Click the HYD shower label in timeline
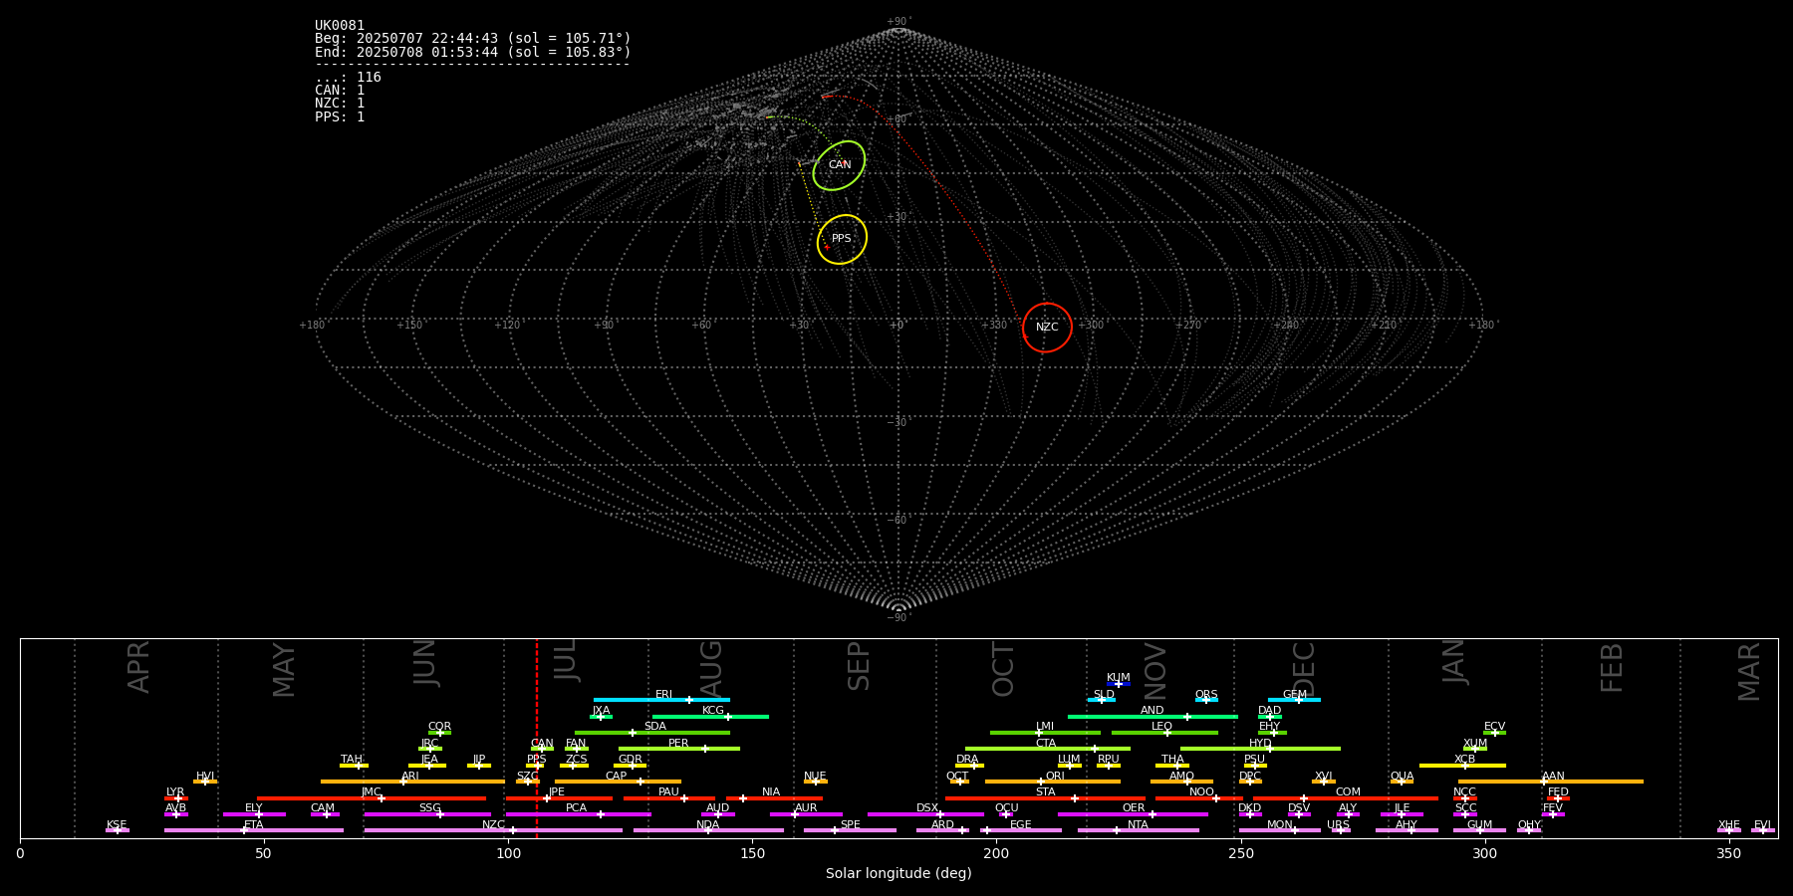 pos(1260,744)
